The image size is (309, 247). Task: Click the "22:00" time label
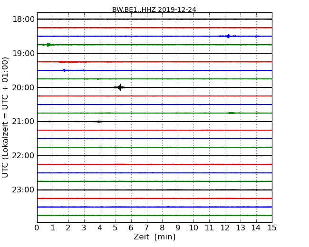pos(23,156)
